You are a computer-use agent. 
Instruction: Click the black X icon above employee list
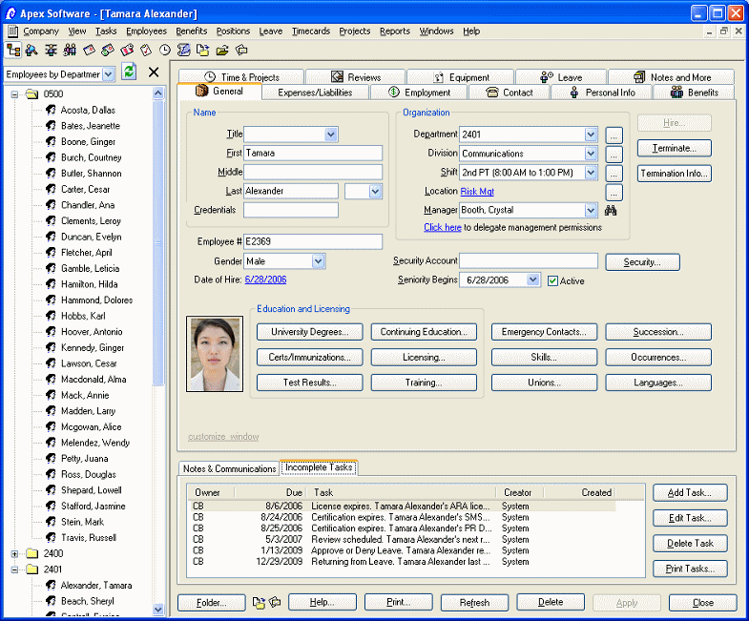[153, 72]
